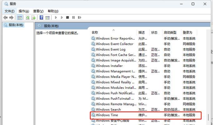This screenshot has width=213, height=125.
Task: Select the Windows Font Cache Service row
Action: 144,55
